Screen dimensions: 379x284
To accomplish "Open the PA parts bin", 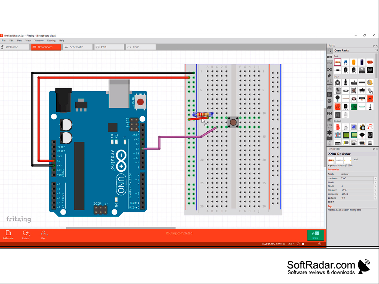I will [329, 113].
